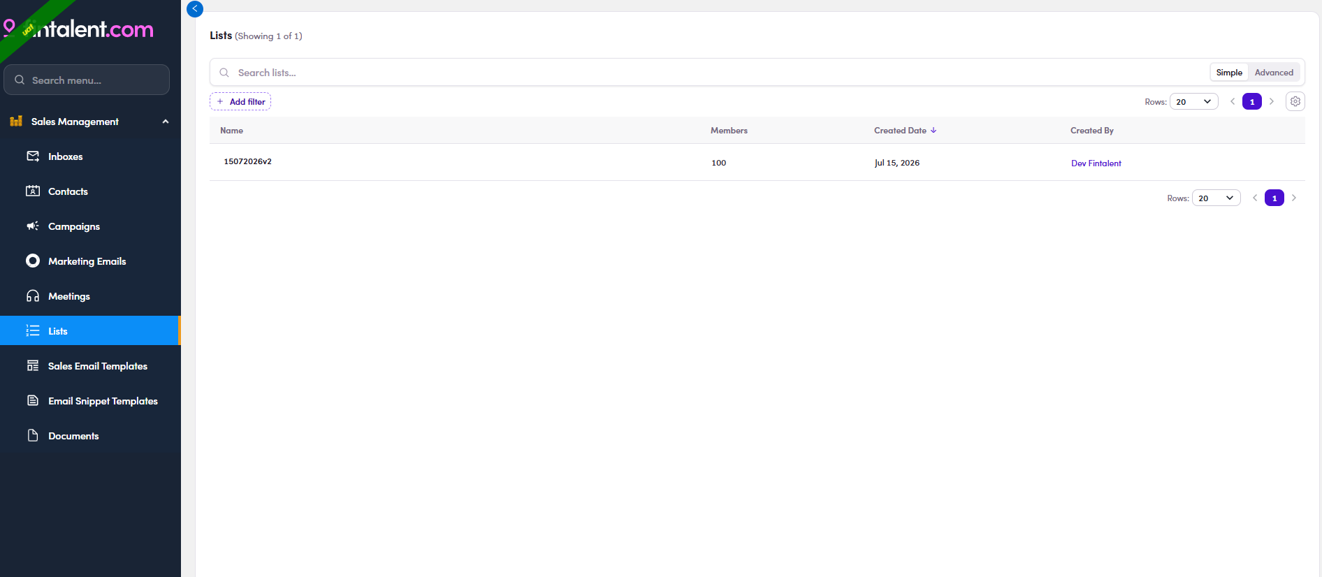Open Email Snippet Templates page
Viewport: 1322px width, 577px height.
[x=90, y=401]
